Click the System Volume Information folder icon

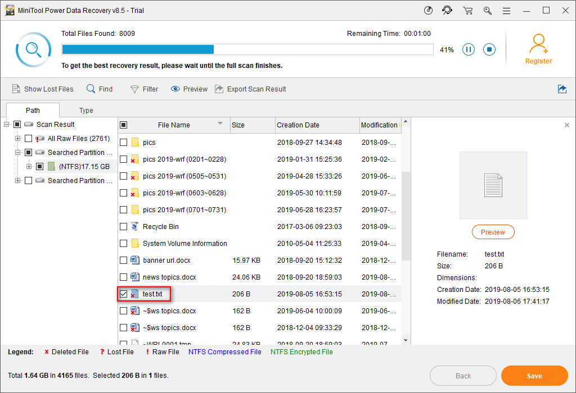[x=135, y=244]
